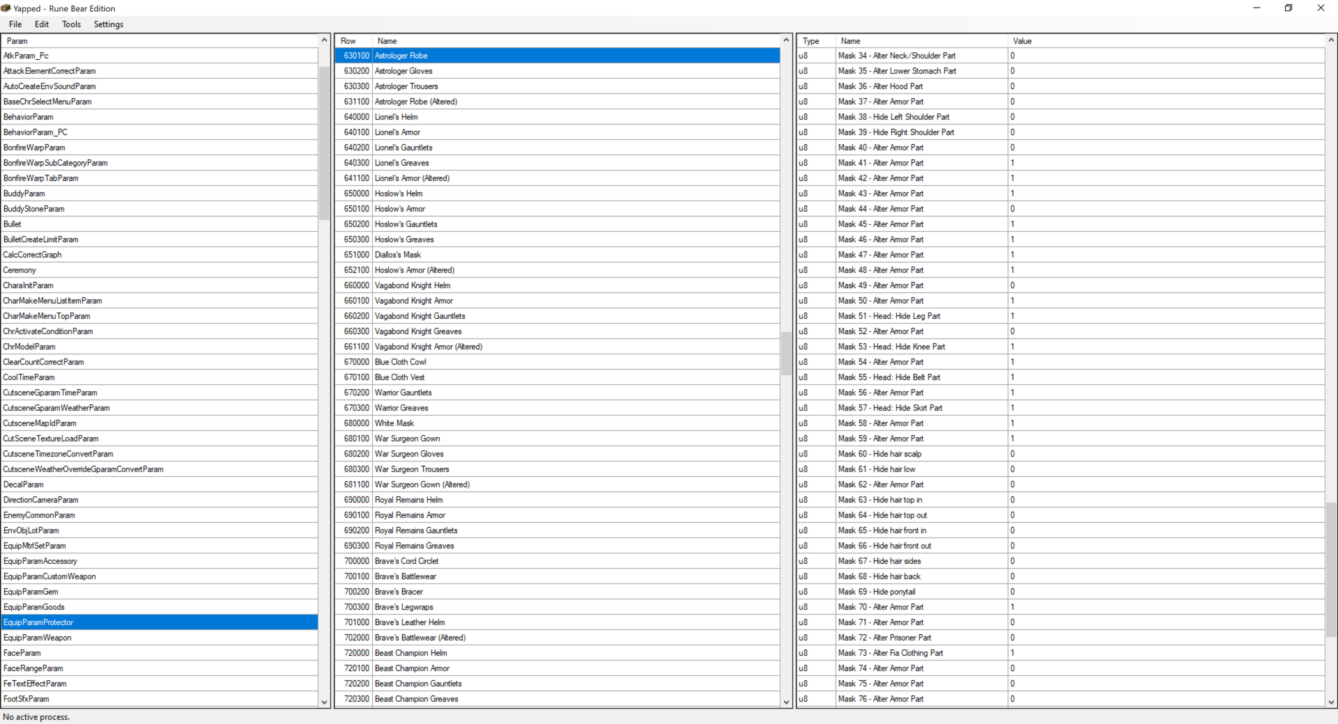Open the File menu
The image size is (1338, 724).
(x=15, y=24)
